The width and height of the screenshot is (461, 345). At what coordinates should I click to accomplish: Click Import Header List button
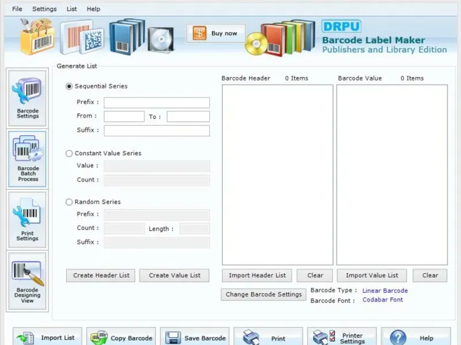coord(257,275)
